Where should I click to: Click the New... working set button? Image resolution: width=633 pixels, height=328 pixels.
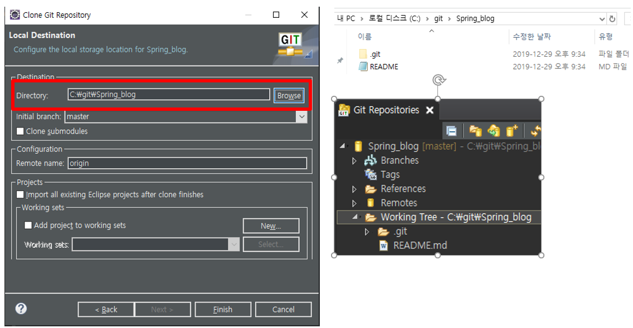pyautogui.click(x=271, y=226)
